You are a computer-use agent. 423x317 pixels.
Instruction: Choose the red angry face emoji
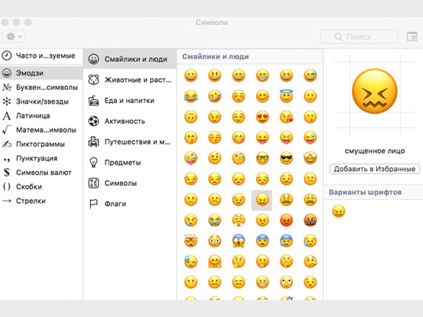pos(286,220)
